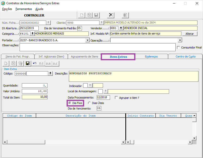Click the Início Contrato column header

pyautogui.click(x=141, y=115)
